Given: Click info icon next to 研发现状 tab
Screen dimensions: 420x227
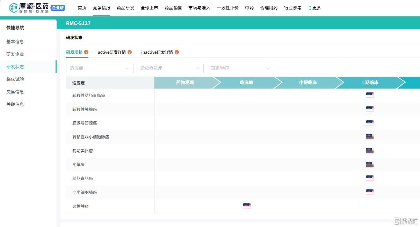Looking at the screenshot, I should [86, 52].
